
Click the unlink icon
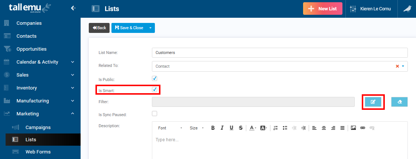(372, 128)
